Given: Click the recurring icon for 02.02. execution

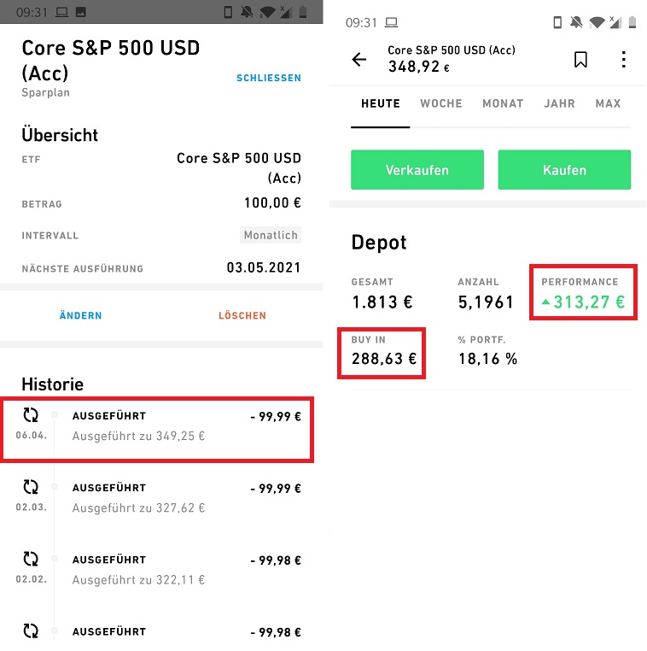Looking at the screenshot, I should (x=31, y=559).
